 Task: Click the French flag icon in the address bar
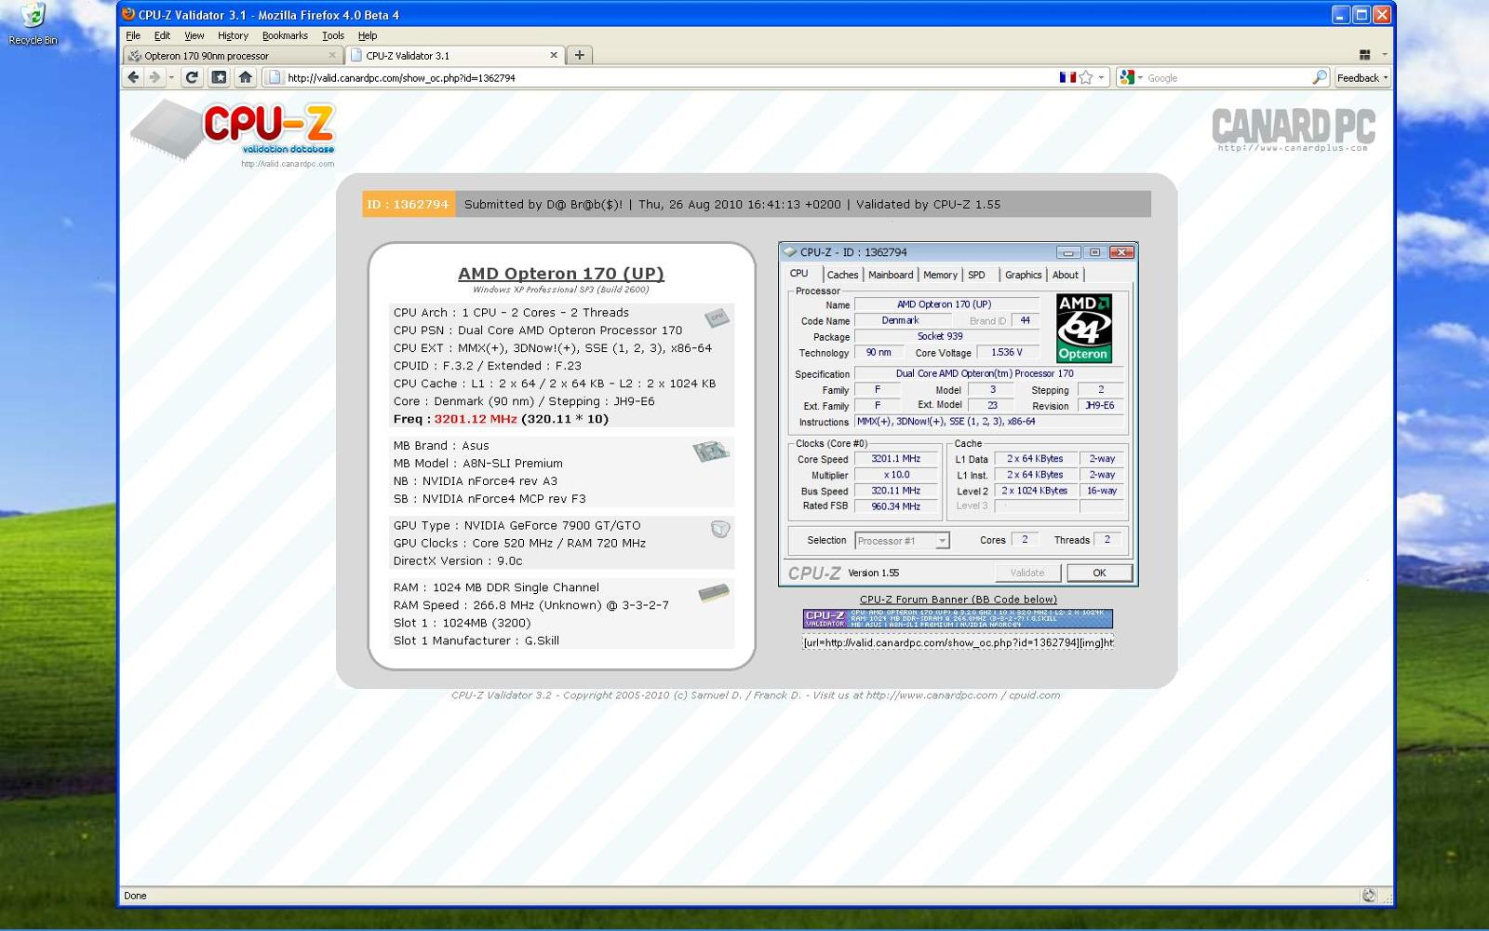click(1067, 77)
